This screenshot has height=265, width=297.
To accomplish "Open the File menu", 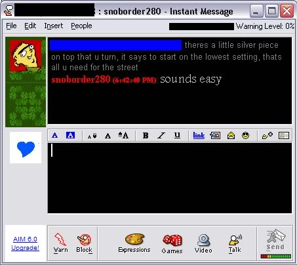I will point(11,26).
